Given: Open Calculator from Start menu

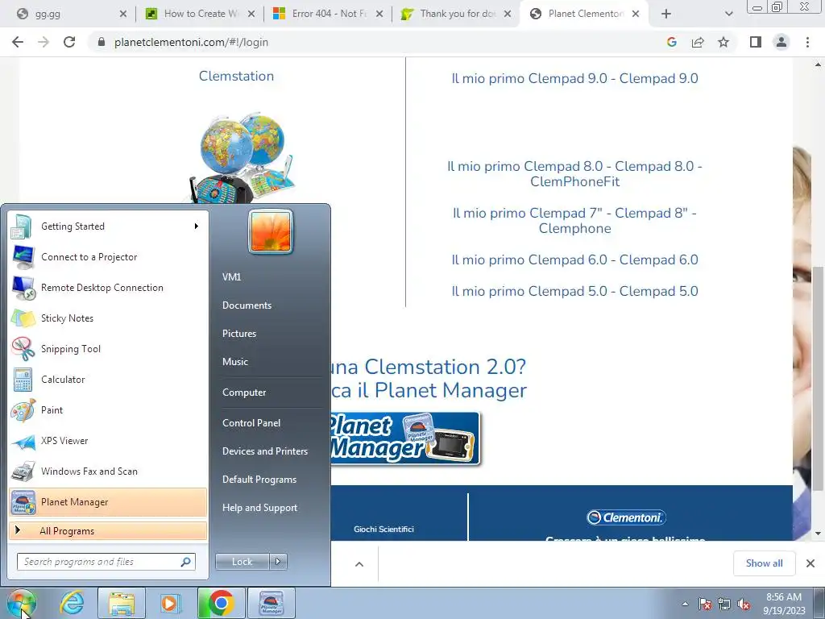Looking at the screenshot, I should click(x=108, y=380).
